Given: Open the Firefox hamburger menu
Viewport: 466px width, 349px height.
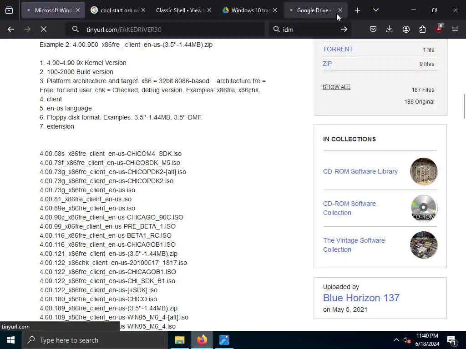Looking at the screenshot, I should pyautogui.click(x=455, y=30).
